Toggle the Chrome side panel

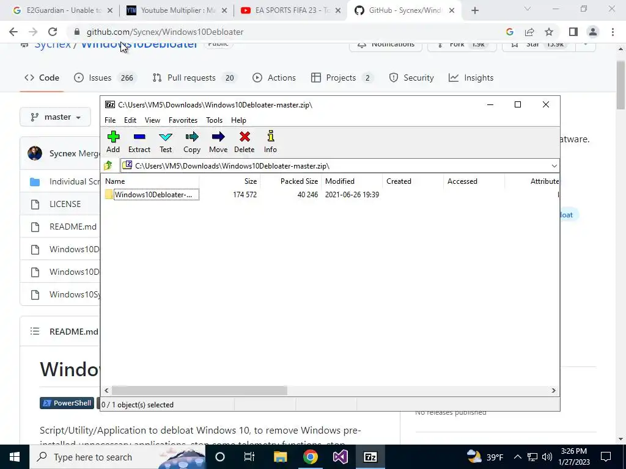point(573,32)
